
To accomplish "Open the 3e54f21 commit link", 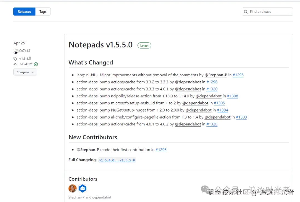I will click(x=26, y=64).
